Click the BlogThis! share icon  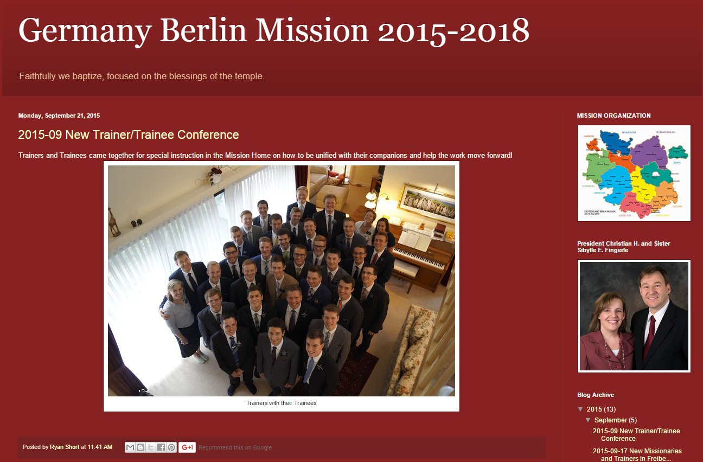click(x=140, y=447)
